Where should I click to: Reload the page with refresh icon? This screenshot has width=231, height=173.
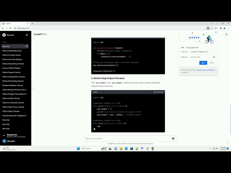click(10, 28)
